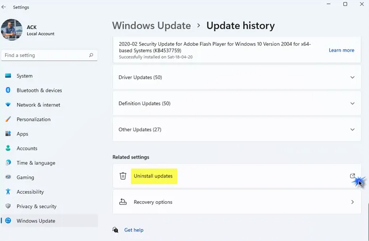The width and height of the screenshot is (369, 241).
Task: Click the Recovery options icon
Action: [x=123, y=202]
